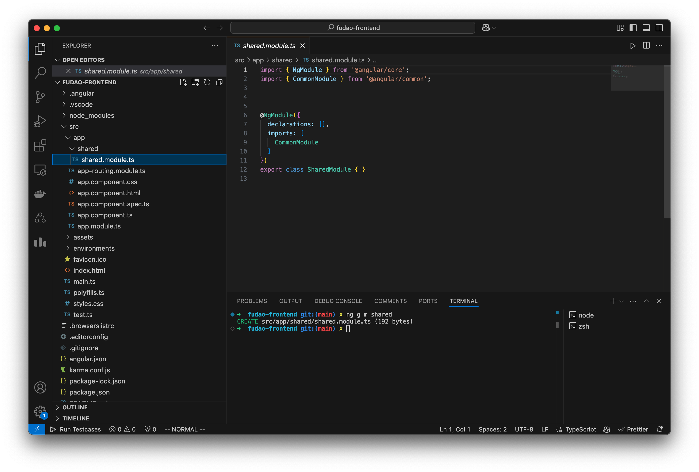Close shared.module.ts in Open Editors list
The height and width of the screenshot is (472, 699).
tap(68, 71)
